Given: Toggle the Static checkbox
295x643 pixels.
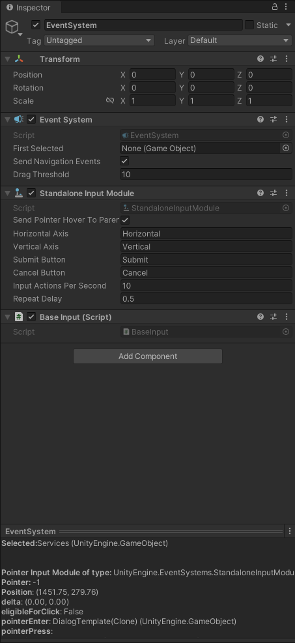Looking at the screenshot, I should pyautogui.click(x=249, y=25).
